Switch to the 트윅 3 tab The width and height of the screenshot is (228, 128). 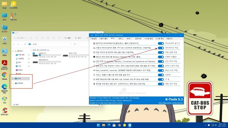pos(129,39)
